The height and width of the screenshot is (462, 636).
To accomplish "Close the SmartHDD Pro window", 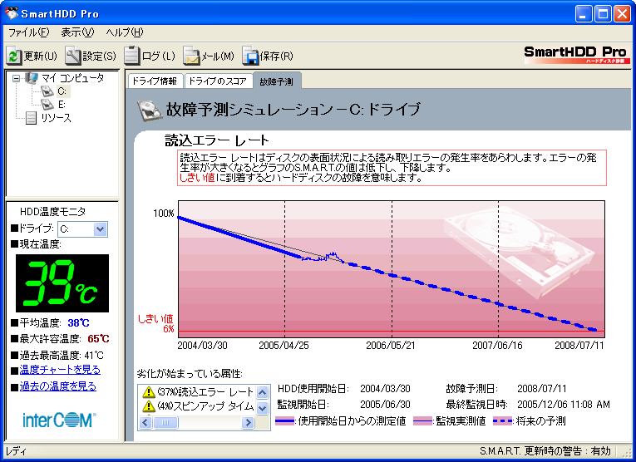I will [x=622, y=14].
